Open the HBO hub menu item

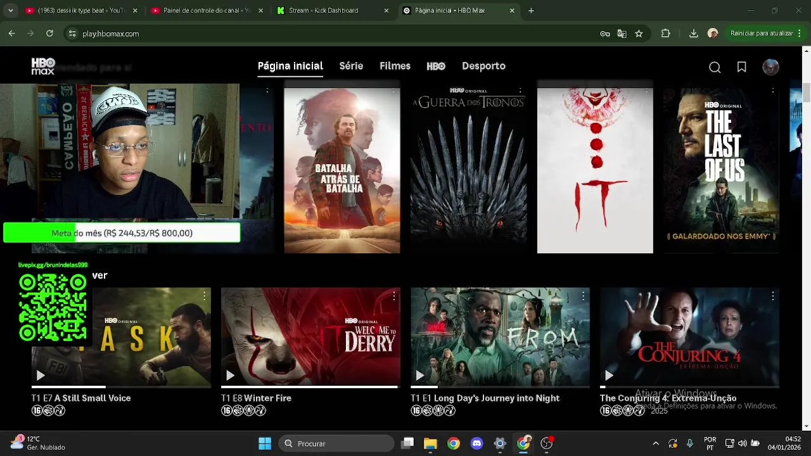[436, 66]
